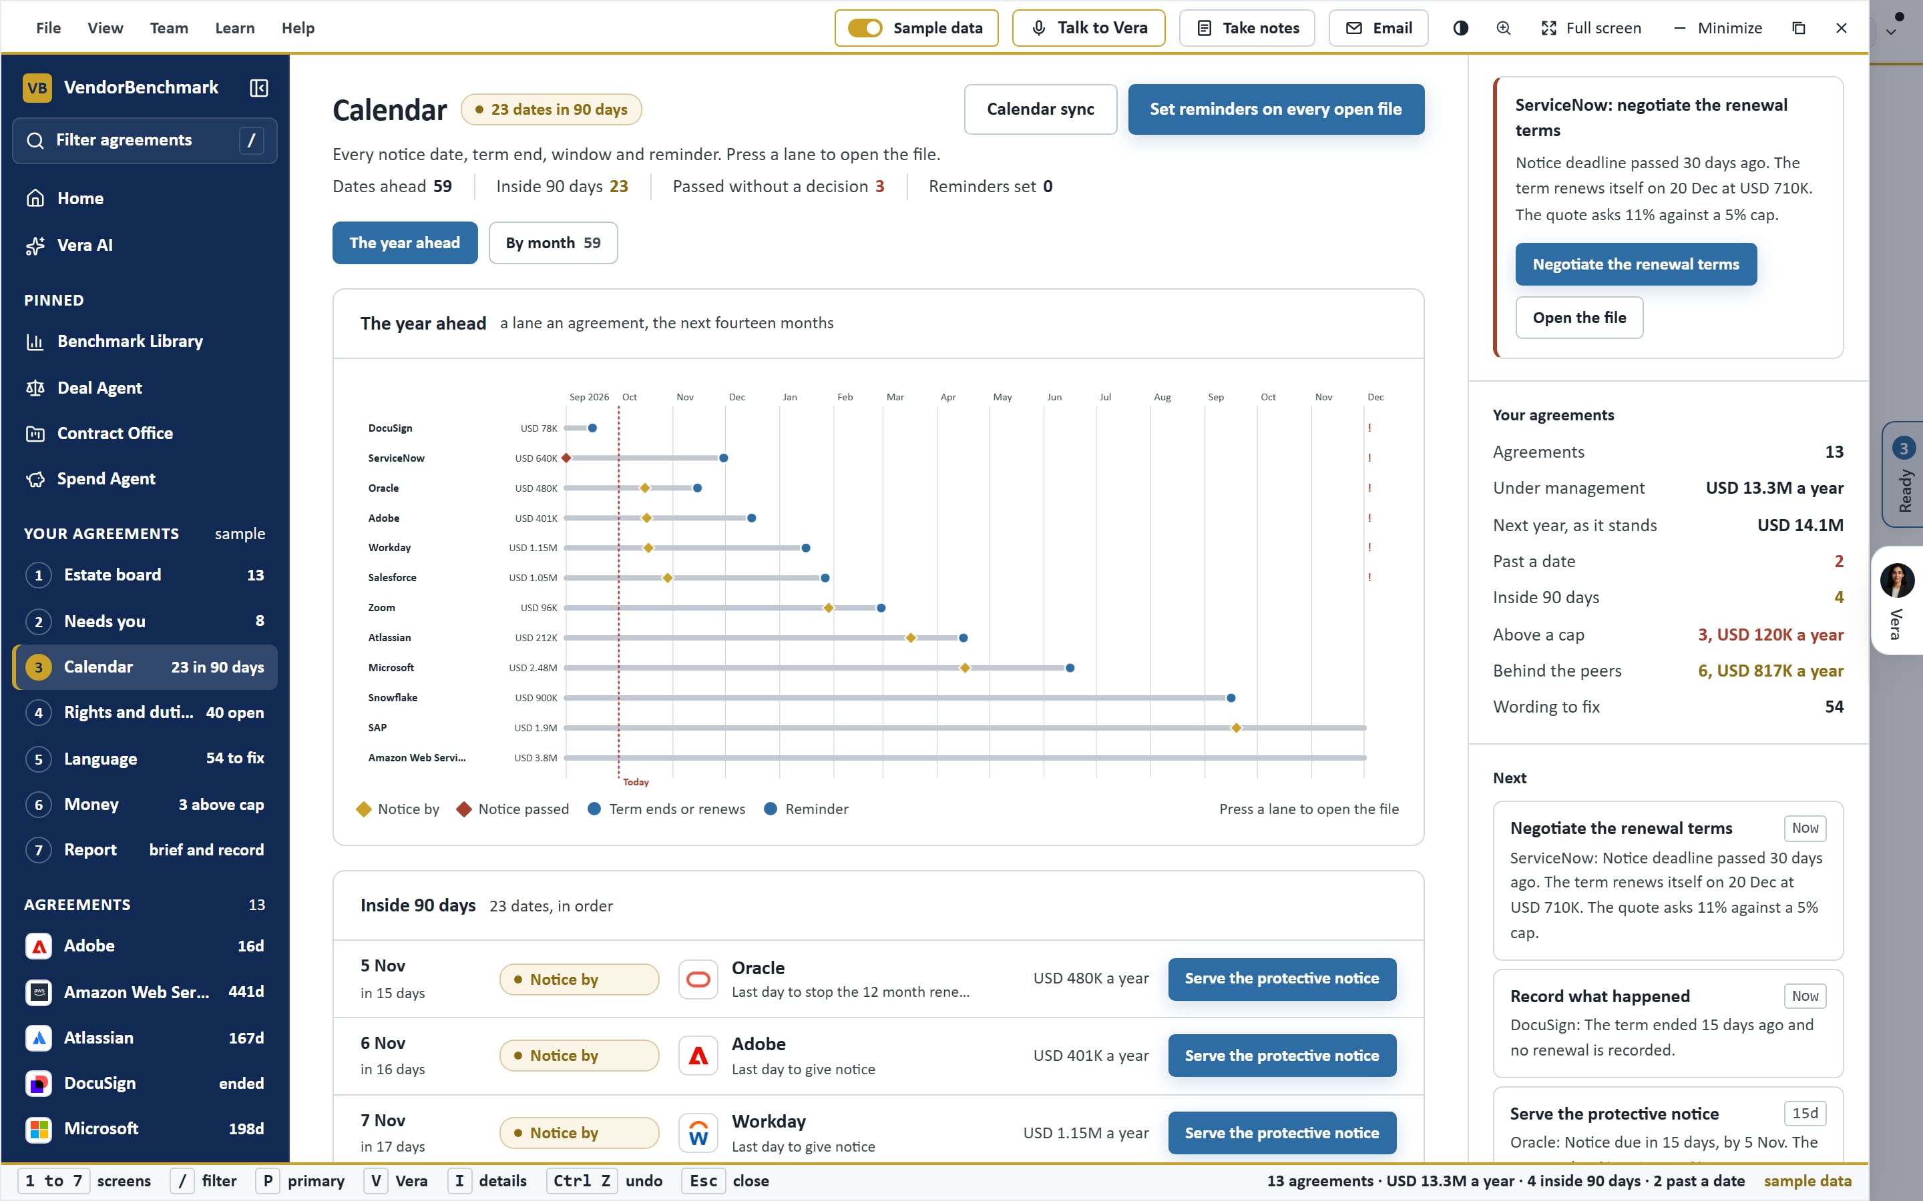Click Take notes button

click(x=1246, y=28)
